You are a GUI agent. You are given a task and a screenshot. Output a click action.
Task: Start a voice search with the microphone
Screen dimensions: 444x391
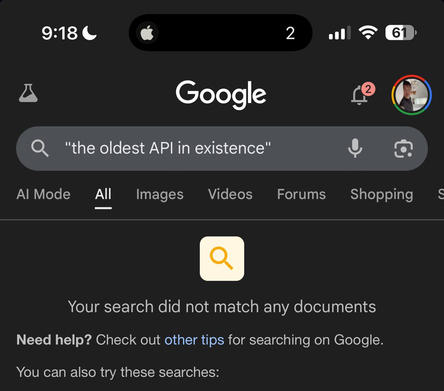pyautogui.click(x=355, y=148)
